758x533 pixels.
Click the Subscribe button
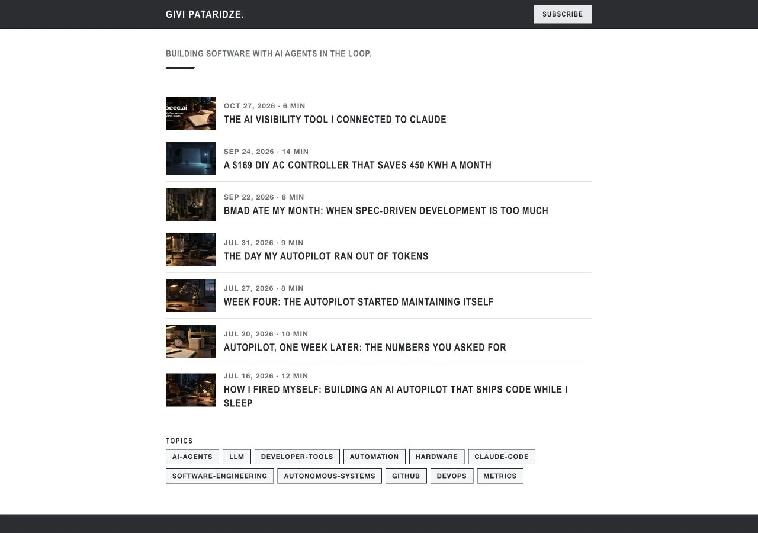[x=563, y=14]
